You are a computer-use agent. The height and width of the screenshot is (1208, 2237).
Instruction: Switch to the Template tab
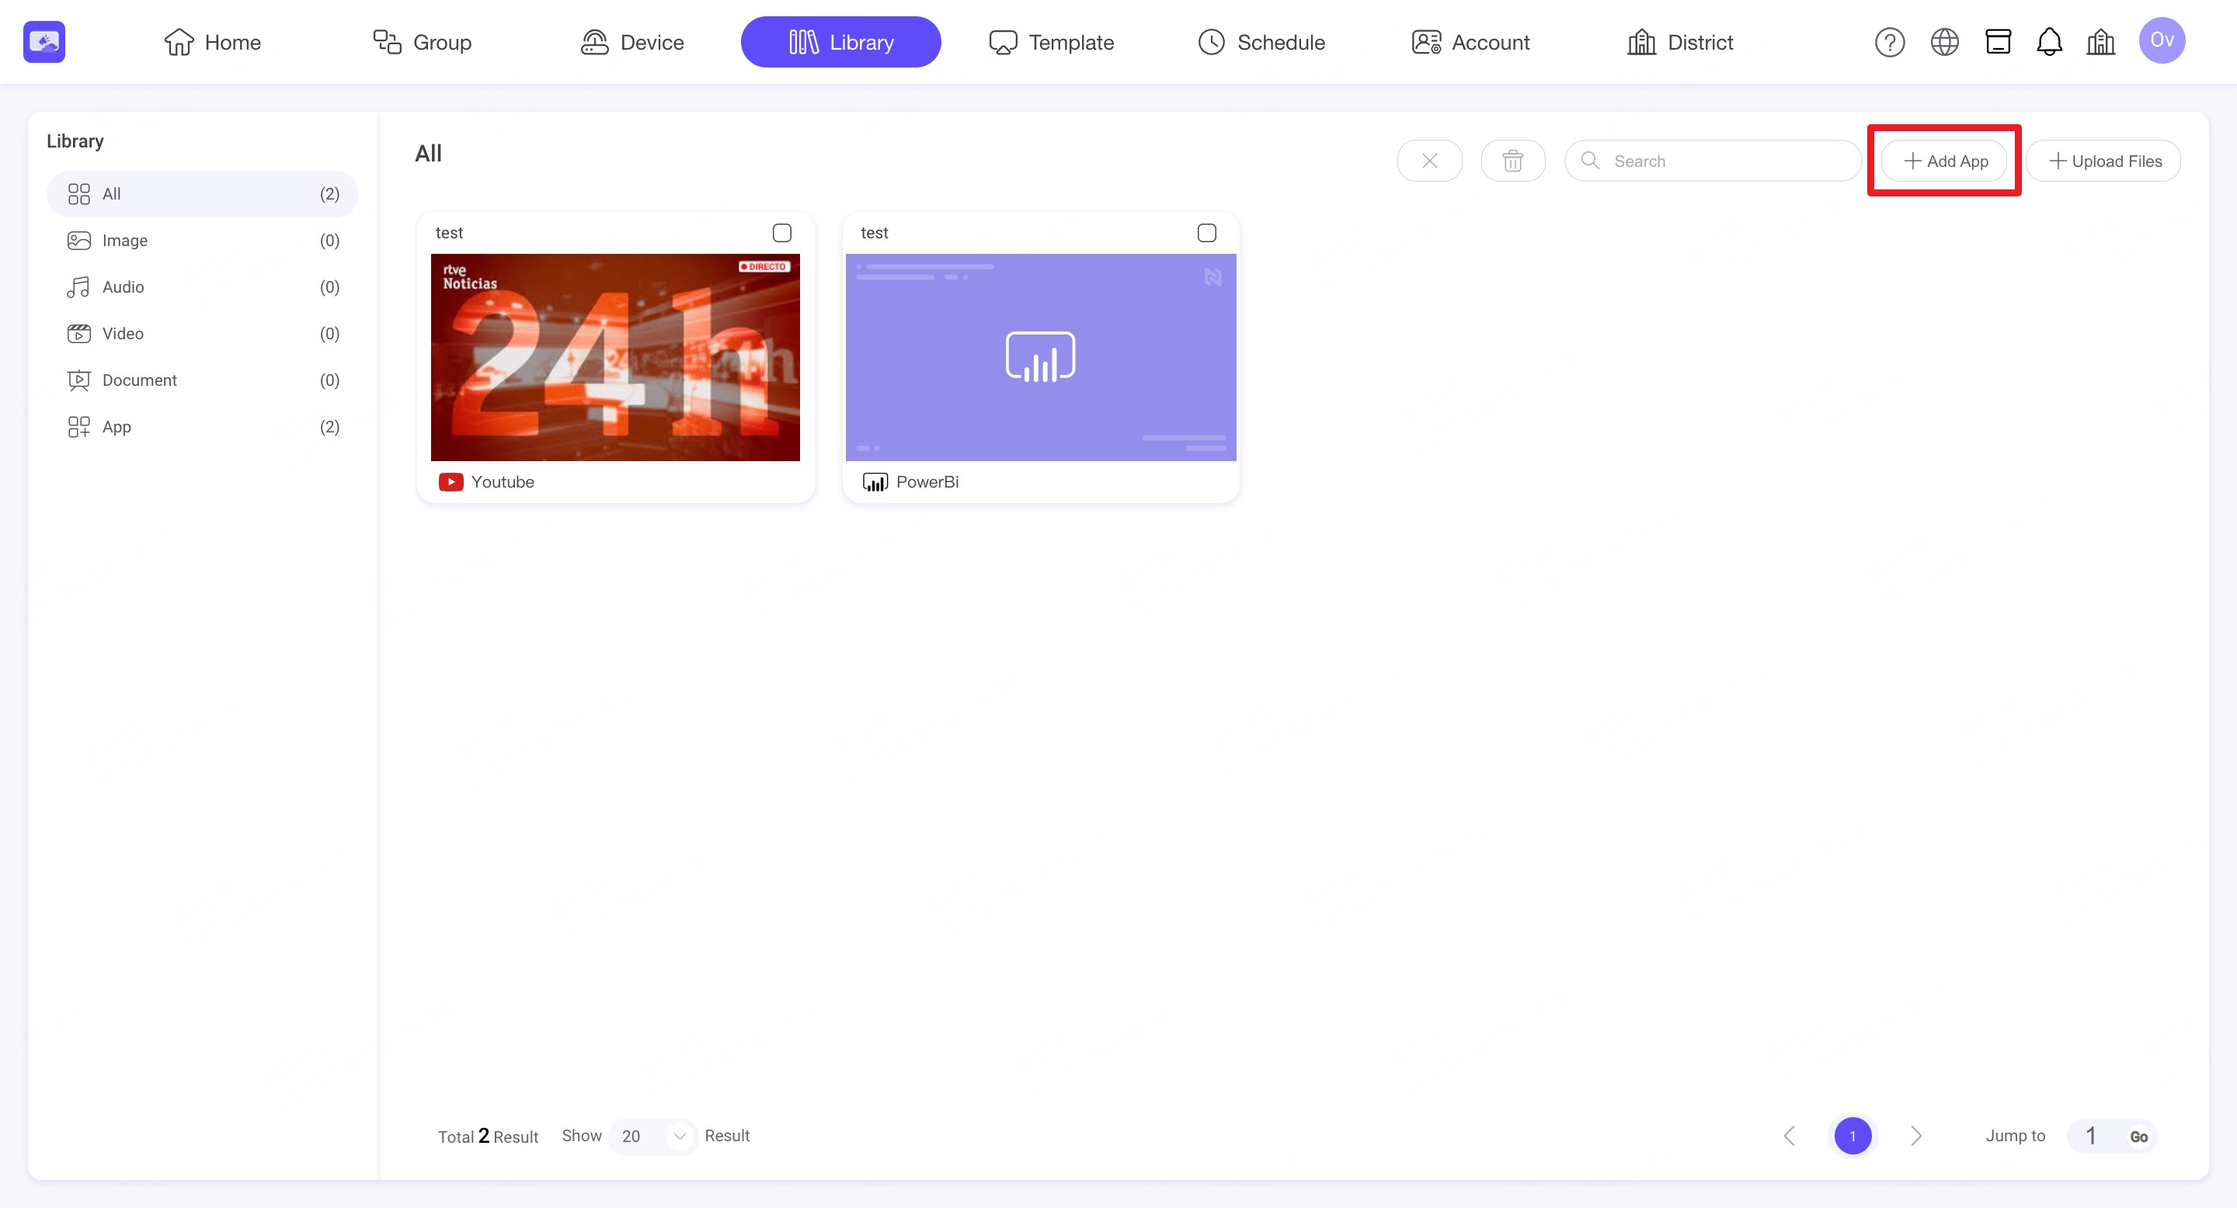[1052, 42]
